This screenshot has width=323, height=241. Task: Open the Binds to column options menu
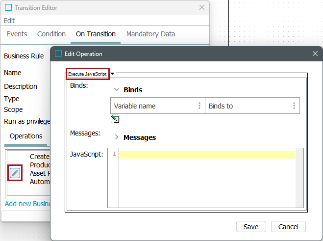tap(294, 106)
